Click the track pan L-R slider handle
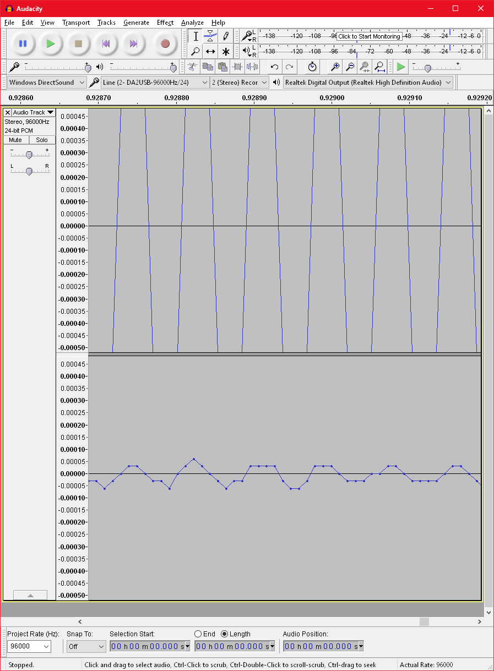This screenshot has height=671, width=494. pyautogui.click(x=29, y=171)
